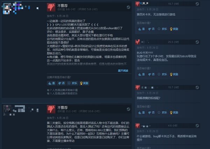Viewport: 210px width, 149px height.
Task: Open the first reviewer's pixelated avatar
Action: (7, 8)
